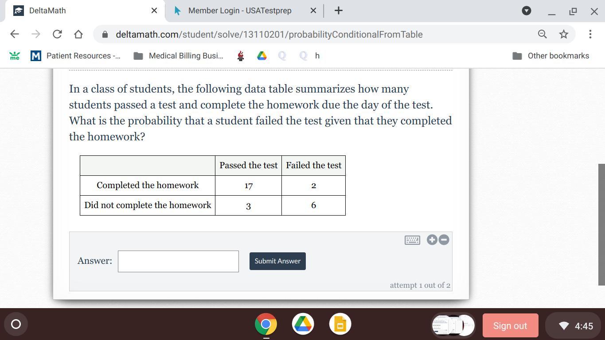Viewport: 605px width, 340px height.
Task: Open the page zoom magnifier
Action: (x=542, y=34)
